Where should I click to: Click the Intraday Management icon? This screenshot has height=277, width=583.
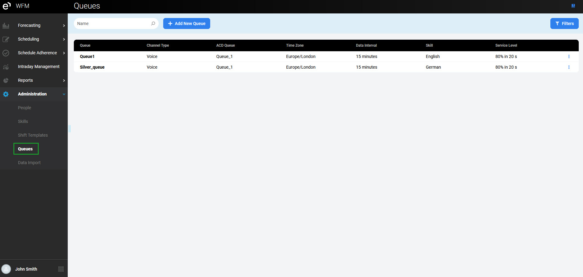pos(6,67)
